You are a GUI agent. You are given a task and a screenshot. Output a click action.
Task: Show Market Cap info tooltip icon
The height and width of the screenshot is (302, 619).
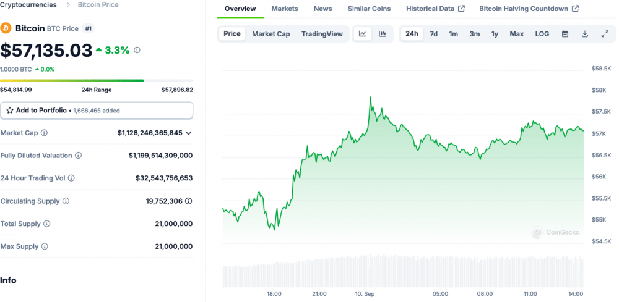click(x=44, y=133)
